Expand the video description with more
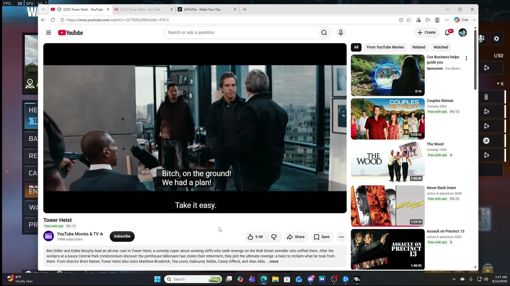The width and height of the screenshot is (510, 286). pos(273,261)
